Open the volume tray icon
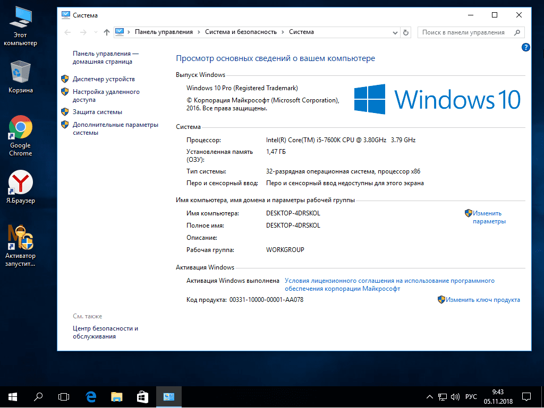This screenshot has height=408, width=544. pos(455,397)
